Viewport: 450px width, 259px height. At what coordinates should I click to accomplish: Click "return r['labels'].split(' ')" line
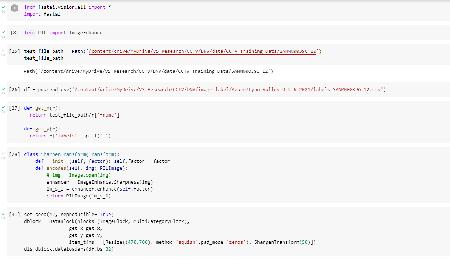pyautogui.click(x=70, y=136)
